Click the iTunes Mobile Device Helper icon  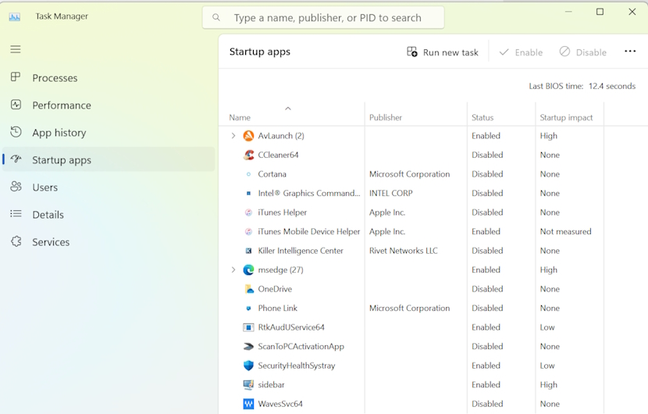pos(248,232)
